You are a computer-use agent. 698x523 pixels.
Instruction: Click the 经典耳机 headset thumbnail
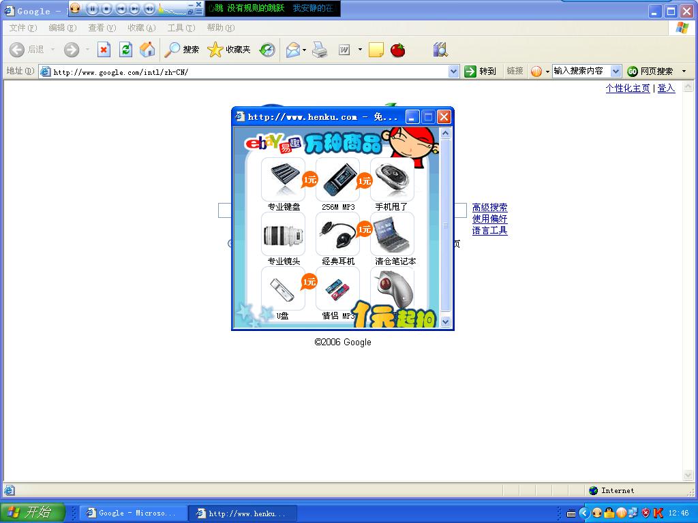338,234
